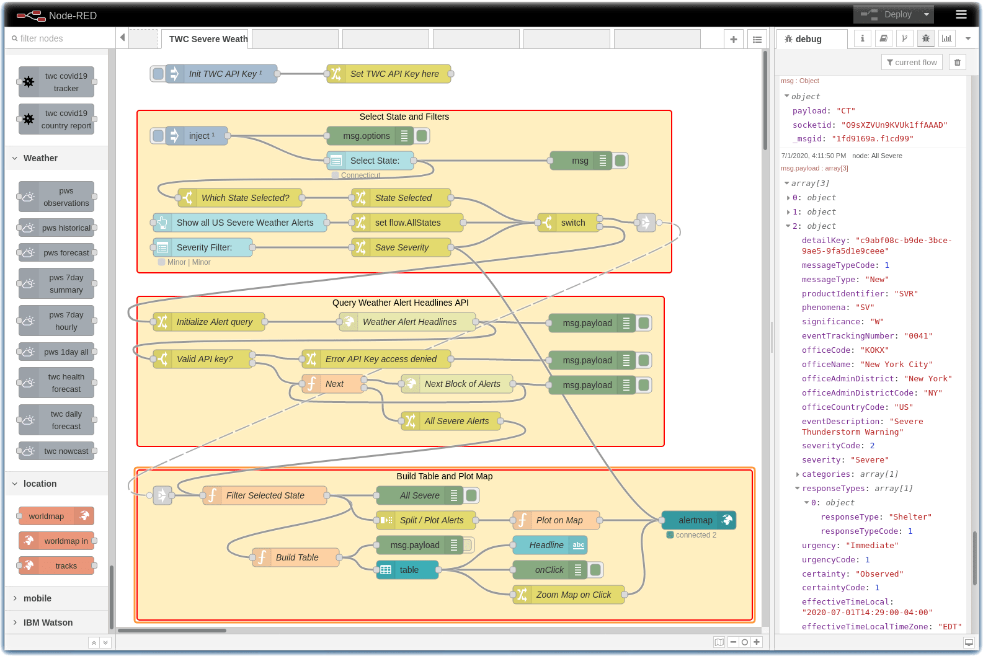Open the info sidebar tab icon

(x=862, y=38)
